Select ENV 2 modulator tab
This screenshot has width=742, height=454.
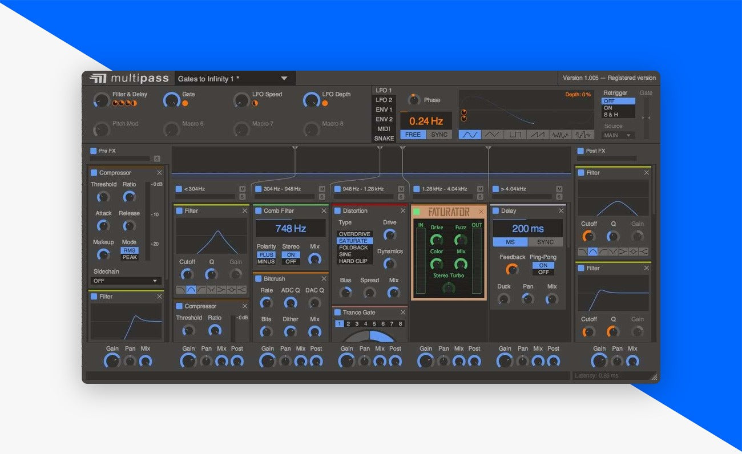(x=384, y=119)
